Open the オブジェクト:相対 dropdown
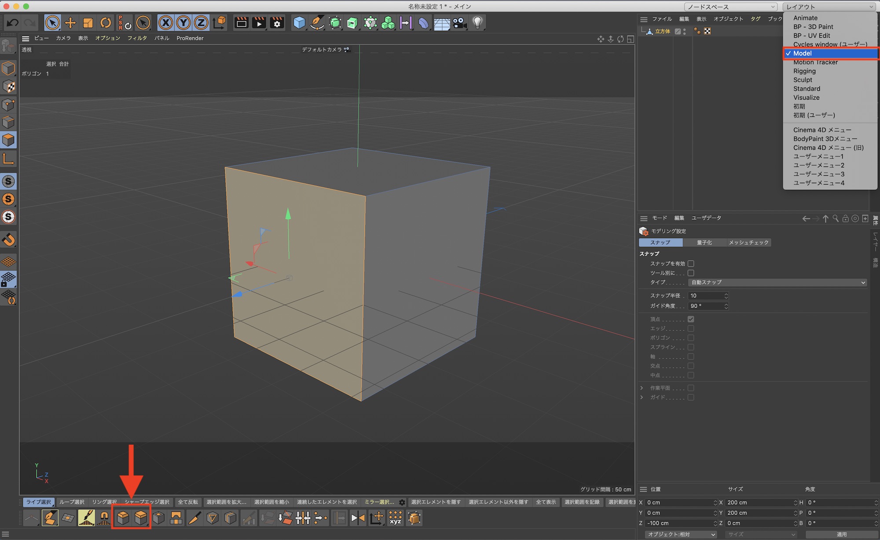The image size is (880, 540). click(680, 534)
